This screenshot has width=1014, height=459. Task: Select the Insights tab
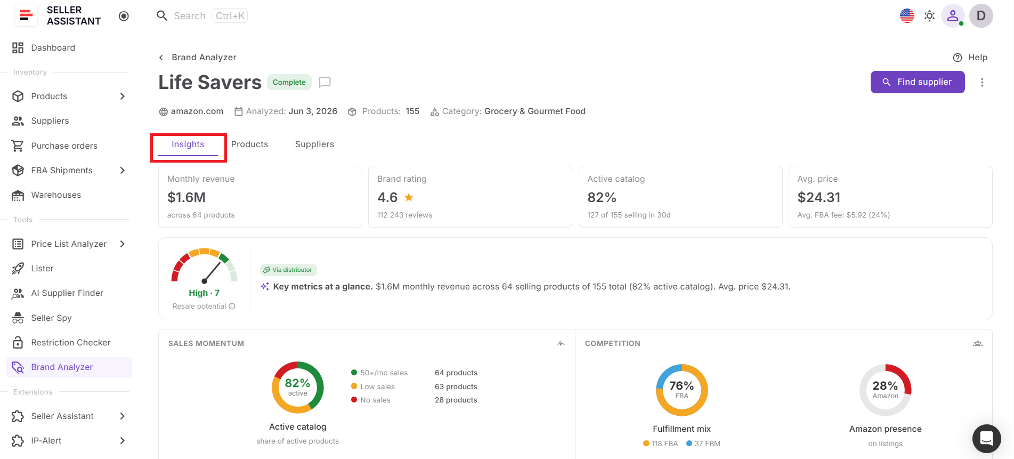coord(188,144)
